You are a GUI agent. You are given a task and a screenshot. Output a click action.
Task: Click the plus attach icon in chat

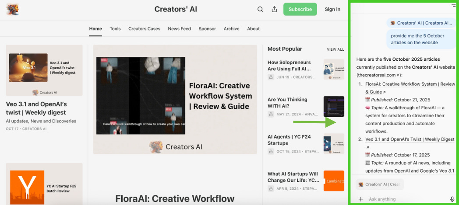point(360,199)
